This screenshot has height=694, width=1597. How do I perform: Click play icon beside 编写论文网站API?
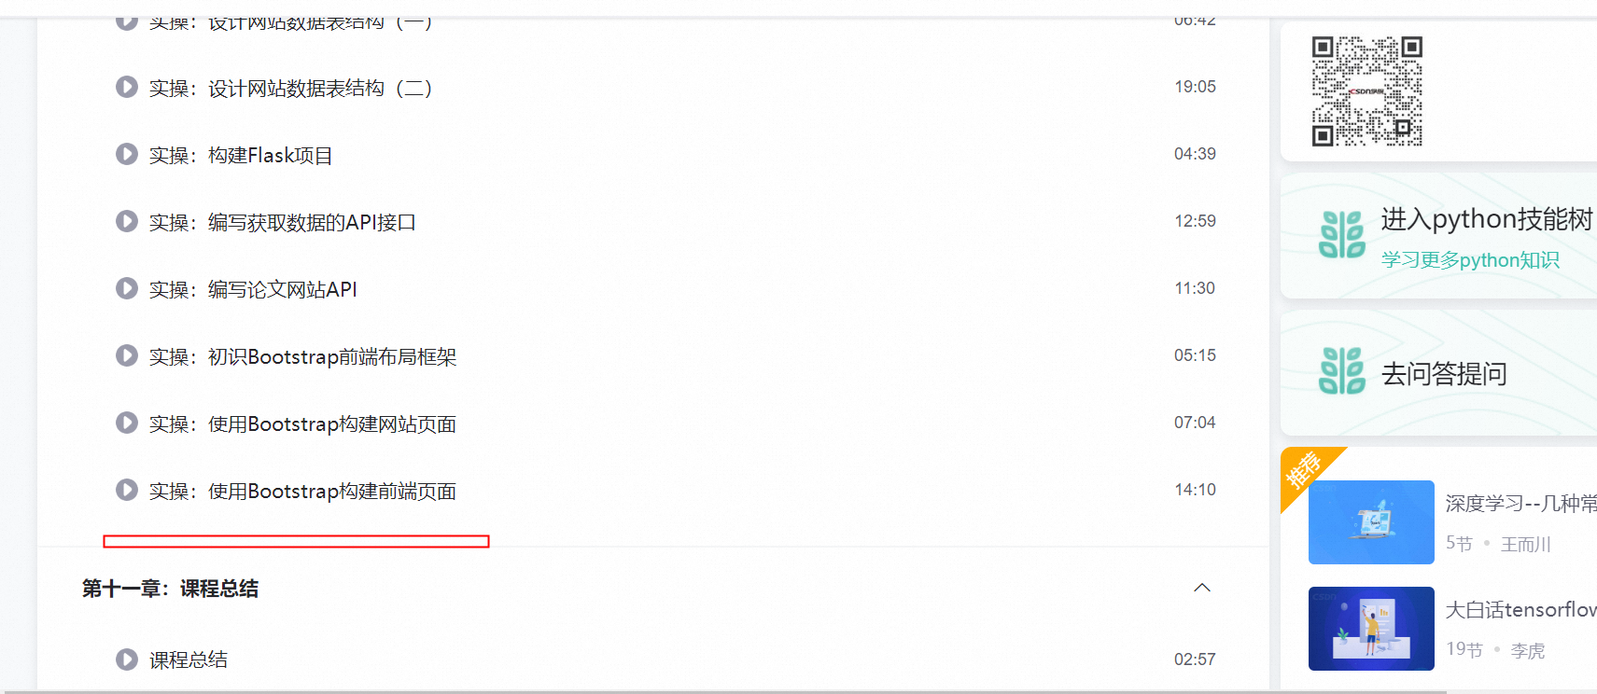[127, 288]
